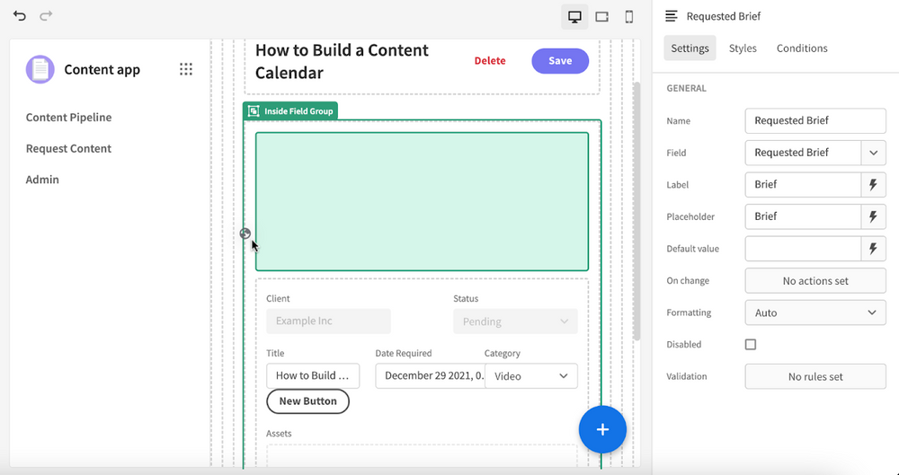Click the Requested Brief paragraph icon

pos(672,16)
